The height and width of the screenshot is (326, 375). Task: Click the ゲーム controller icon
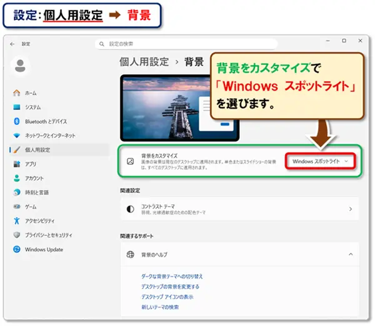17,207
